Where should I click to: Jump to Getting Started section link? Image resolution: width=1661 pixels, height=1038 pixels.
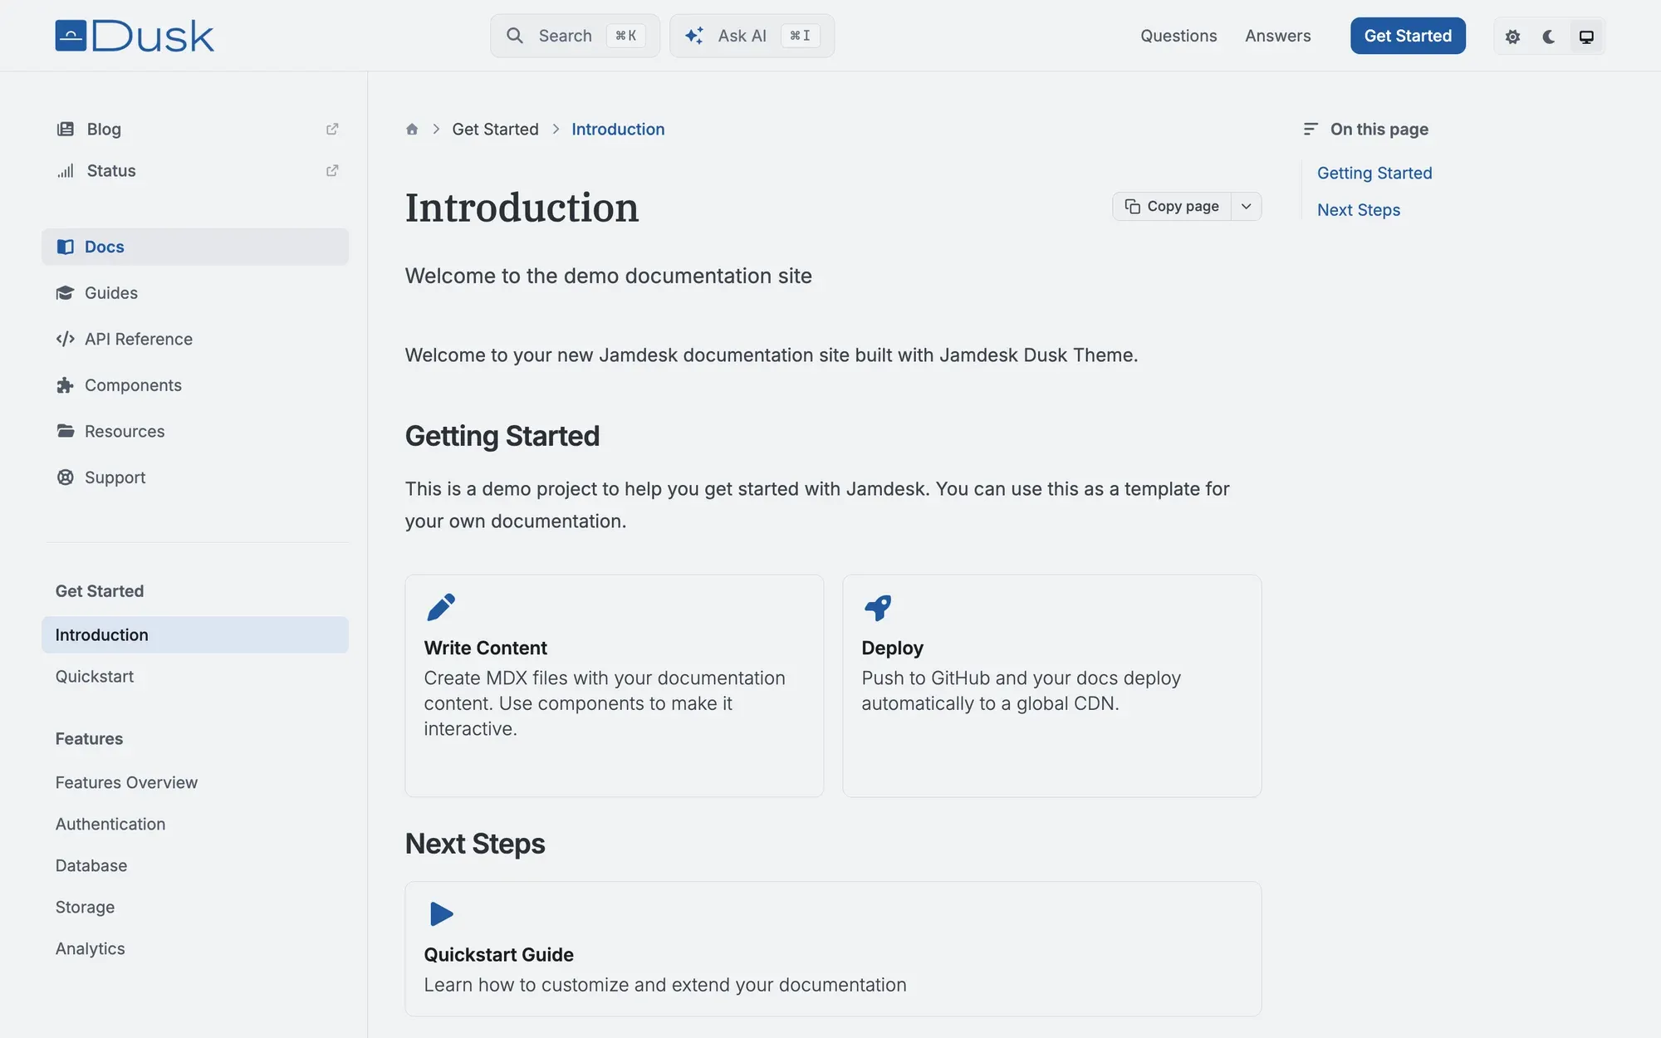1374,173
